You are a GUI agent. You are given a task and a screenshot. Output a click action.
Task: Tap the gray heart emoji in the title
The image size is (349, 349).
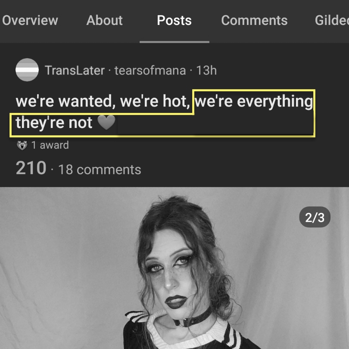[x=106, y=123]
